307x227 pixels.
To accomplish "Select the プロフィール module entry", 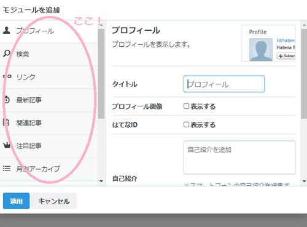I will tap(49, 31).
